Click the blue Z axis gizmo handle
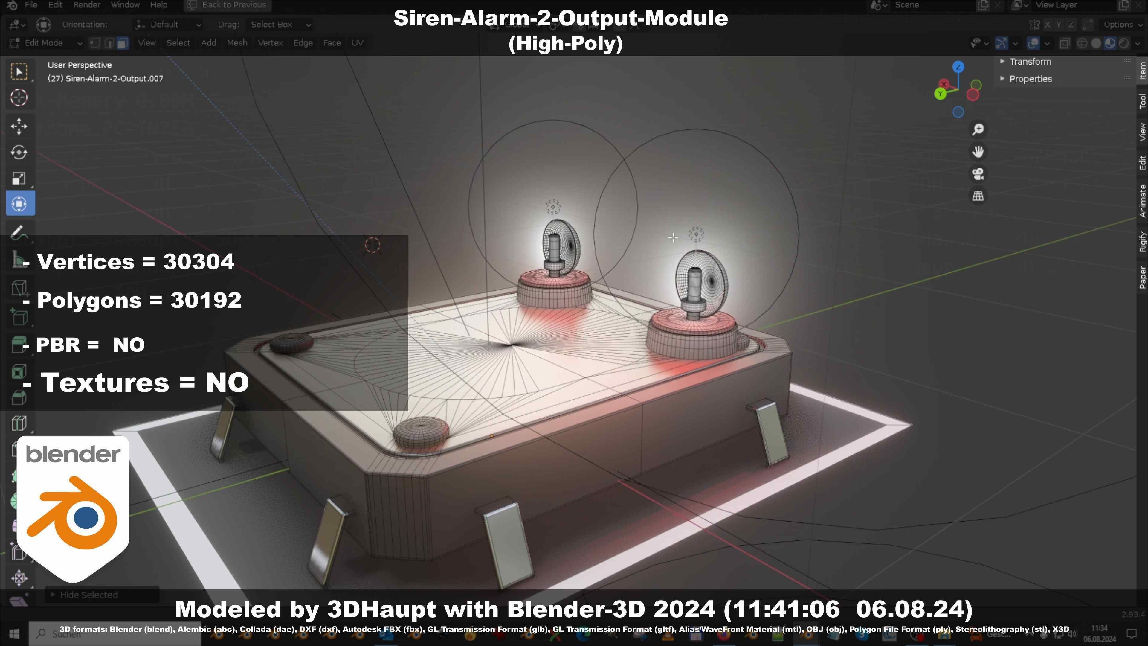This screenshot has height=646, width=1148. [x=958, y=67]
